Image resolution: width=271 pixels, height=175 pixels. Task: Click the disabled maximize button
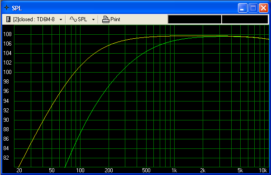point(253,8)
